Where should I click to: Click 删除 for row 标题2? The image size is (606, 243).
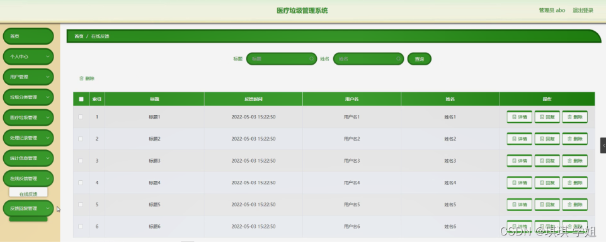point(575,139)
